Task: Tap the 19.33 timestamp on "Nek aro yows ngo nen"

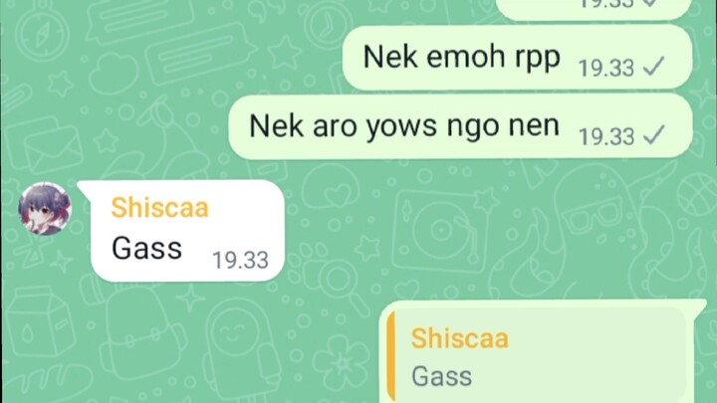Action: click(x=606, y=136)
